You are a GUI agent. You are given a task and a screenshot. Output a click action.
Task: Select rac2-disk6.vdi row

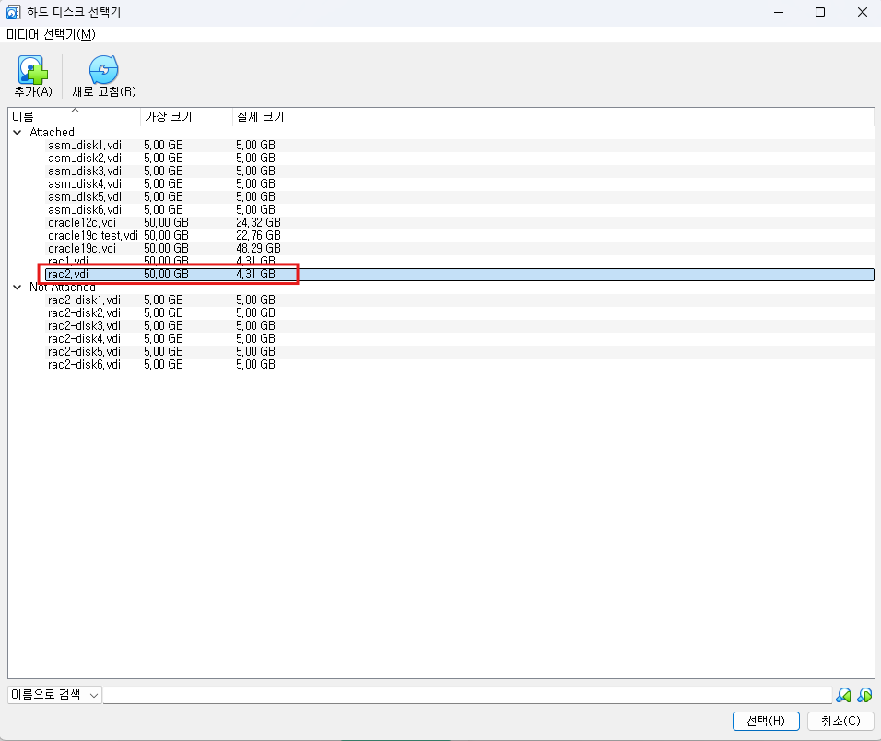460,365
